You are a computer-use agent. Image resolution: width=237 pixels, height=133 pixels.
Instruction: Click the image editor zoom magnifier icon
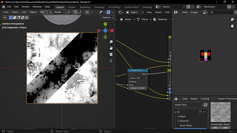click(232, 20)
